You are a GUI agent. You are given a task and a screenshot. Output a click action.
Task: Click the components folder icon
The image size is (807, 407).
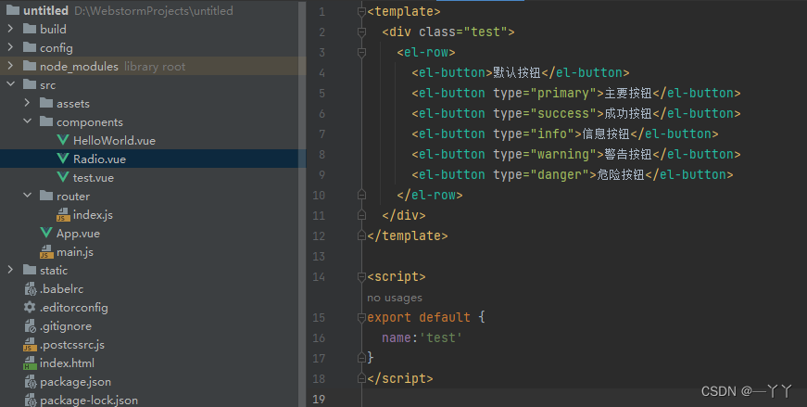(45, 121)
